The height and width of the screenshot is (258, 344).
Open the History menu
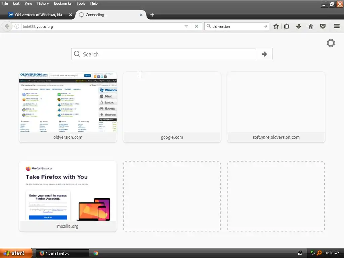[43, 3]
